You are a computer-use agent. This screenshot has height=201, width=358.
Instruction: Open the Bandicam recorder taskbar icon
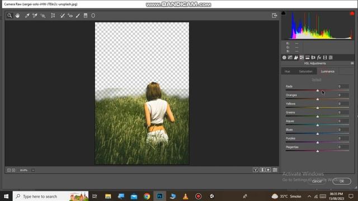pyautogui.click(x=198, y=196)
